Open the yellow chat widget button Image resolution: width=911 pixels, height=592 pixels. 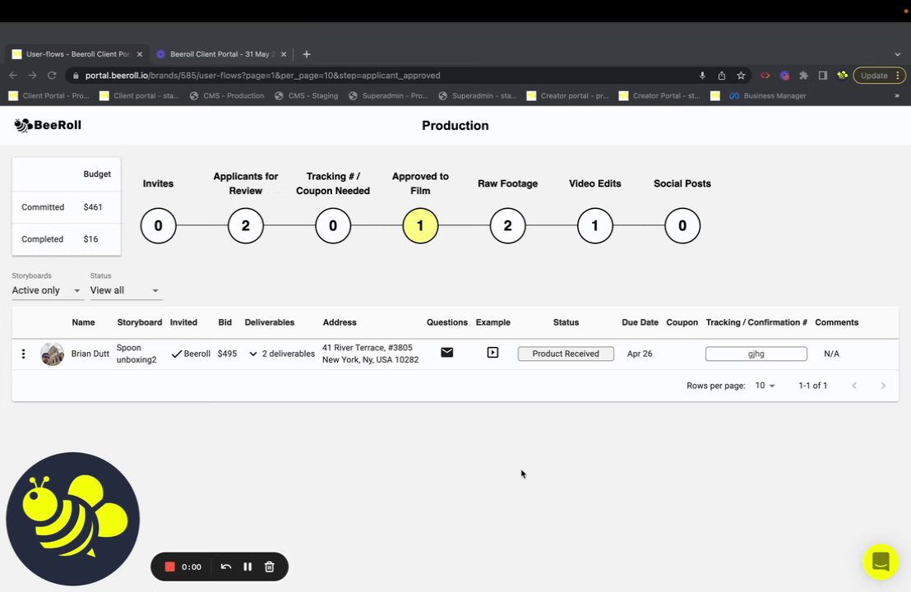click(x=881, y=562)
